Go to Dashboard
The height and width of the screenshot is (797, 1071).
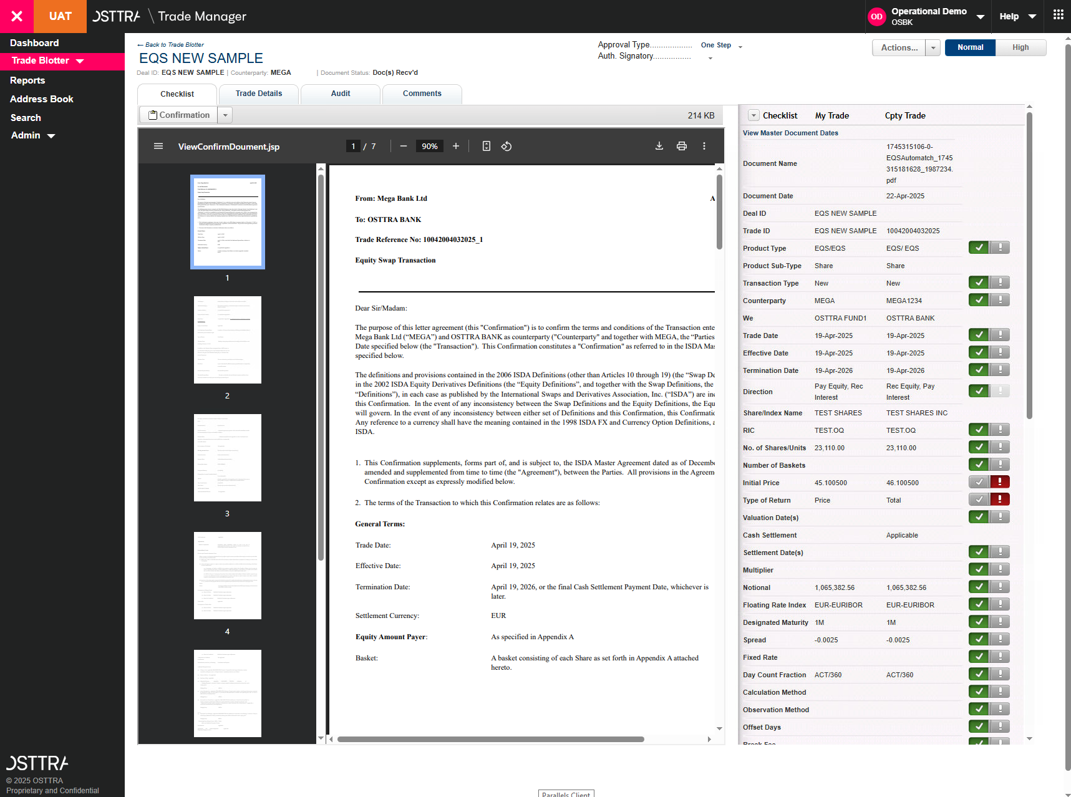pyautogui.click(x=34, y=43)
